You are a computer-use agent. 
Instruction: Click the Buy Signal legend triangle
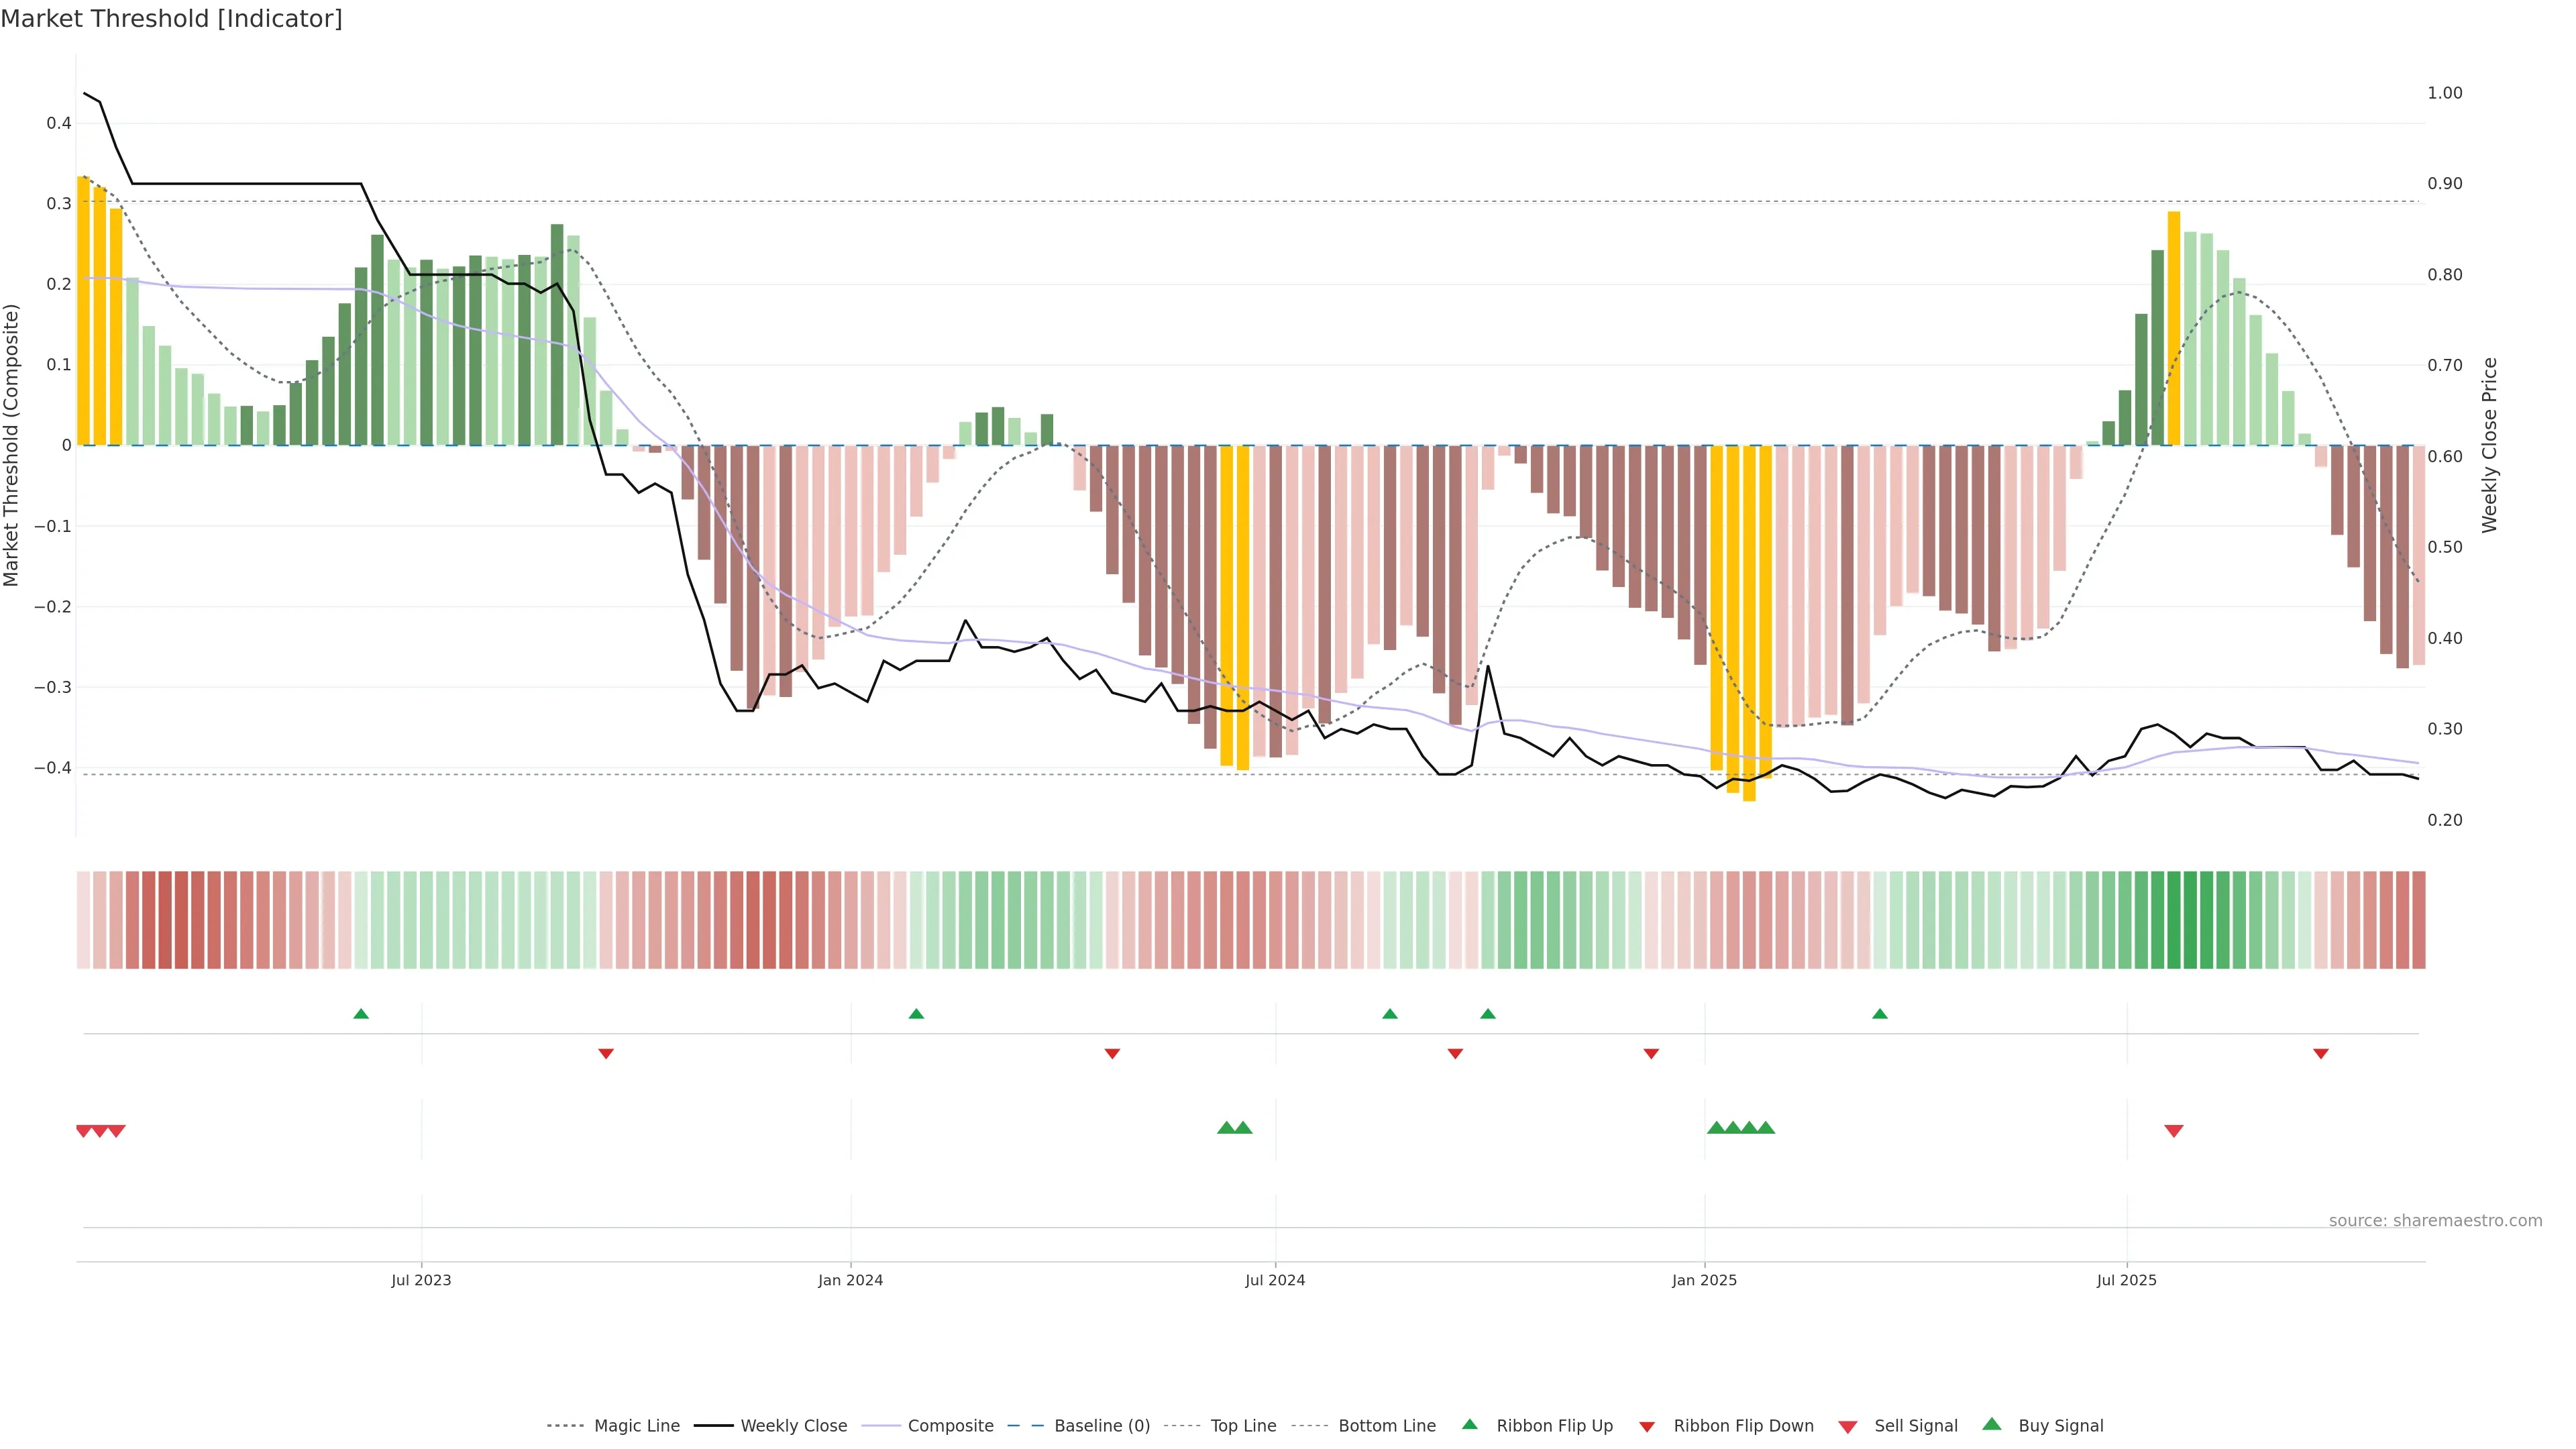(1991, 1424)
